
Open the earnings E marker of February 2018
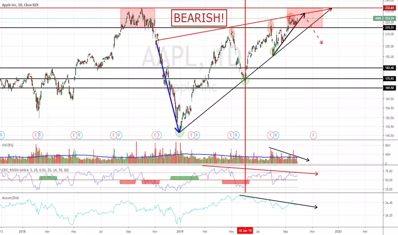tap(35, 135)
